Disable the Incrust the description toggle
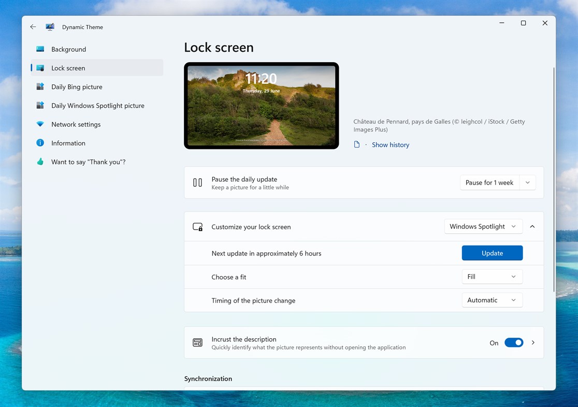This screenshot has width=578, height=407. [514, 342]
